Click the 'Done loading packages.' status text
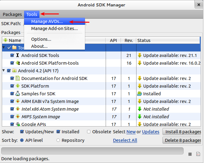 coord(25,159)
